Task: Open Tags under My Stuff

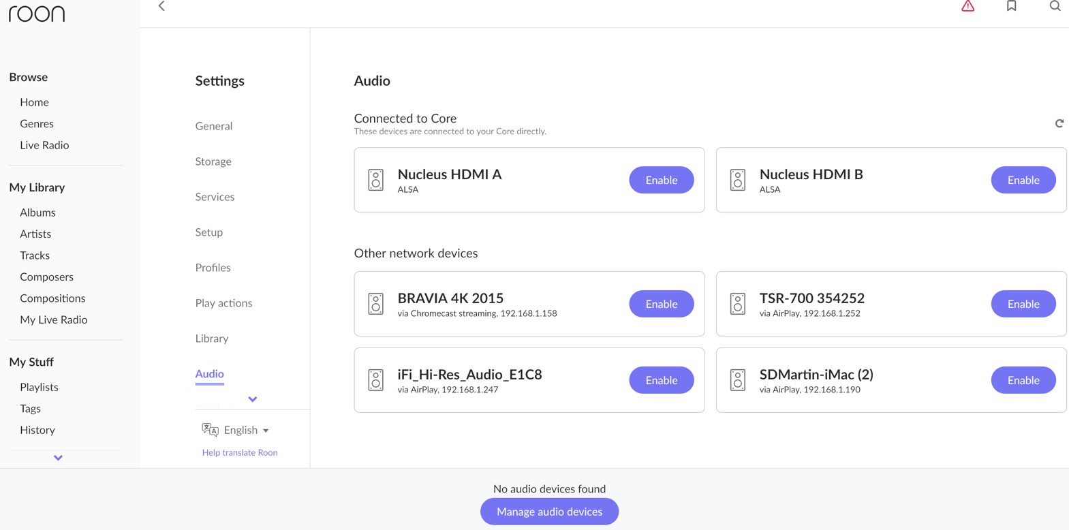Action: click(x=30, y=409)
